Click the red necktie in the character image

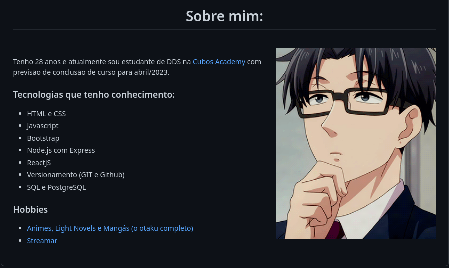(335, 230)
